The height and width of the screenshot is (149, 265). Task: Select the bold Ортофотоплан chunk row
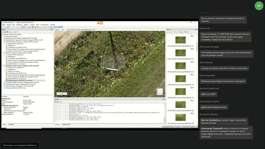click(x=22, y=66)
